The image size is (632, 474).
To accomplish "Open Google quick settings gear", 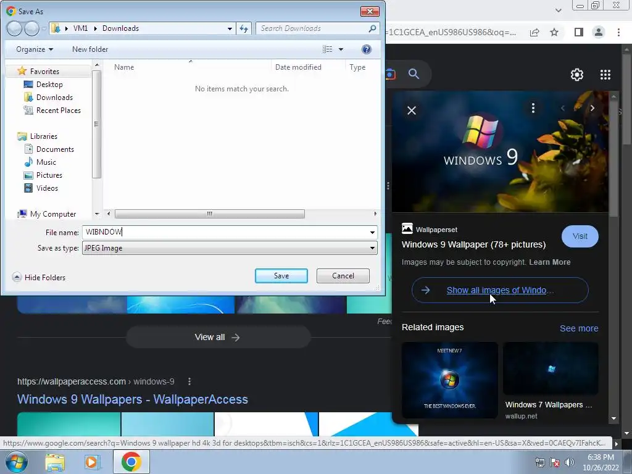I will [x=577, y=75].
